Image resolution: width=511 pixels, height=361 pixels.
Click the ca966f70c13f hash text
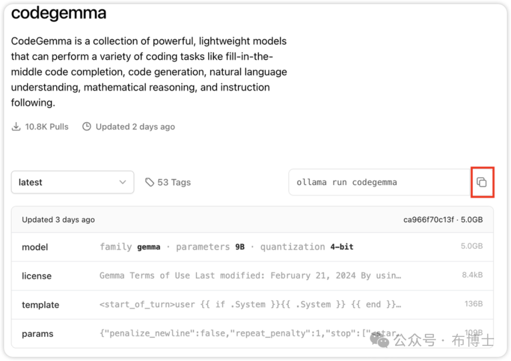click(428, 220)
